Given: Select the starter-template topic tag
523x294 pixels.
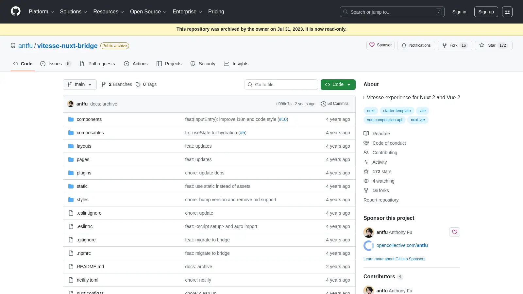Looking at the screenshot, I should pos(397,111).
